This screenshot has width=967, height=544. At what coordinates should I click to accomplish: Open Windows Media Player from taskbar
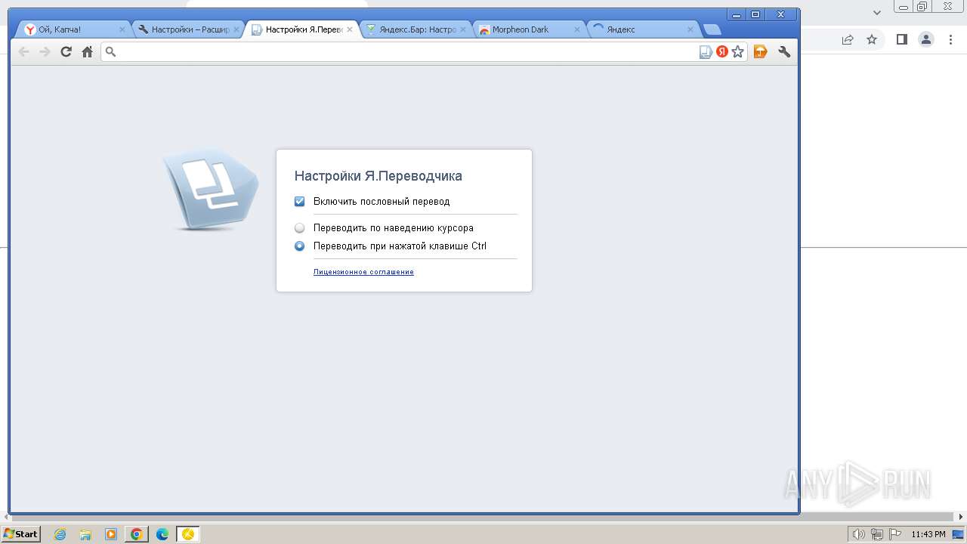pos(111,534)
